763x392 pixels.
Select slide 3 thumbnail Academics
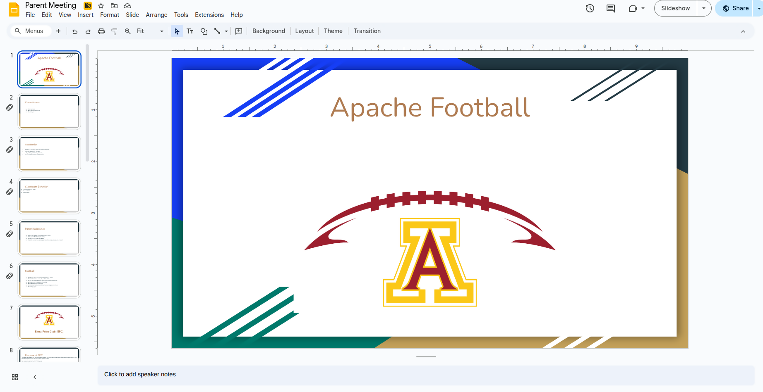click(x=49, y=154)
